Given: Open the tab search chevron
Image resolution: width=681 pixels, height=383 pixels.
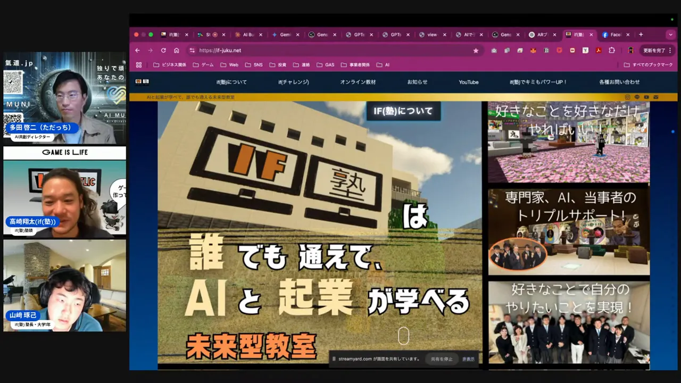Looking at the screenshot, I should [670, 35].
